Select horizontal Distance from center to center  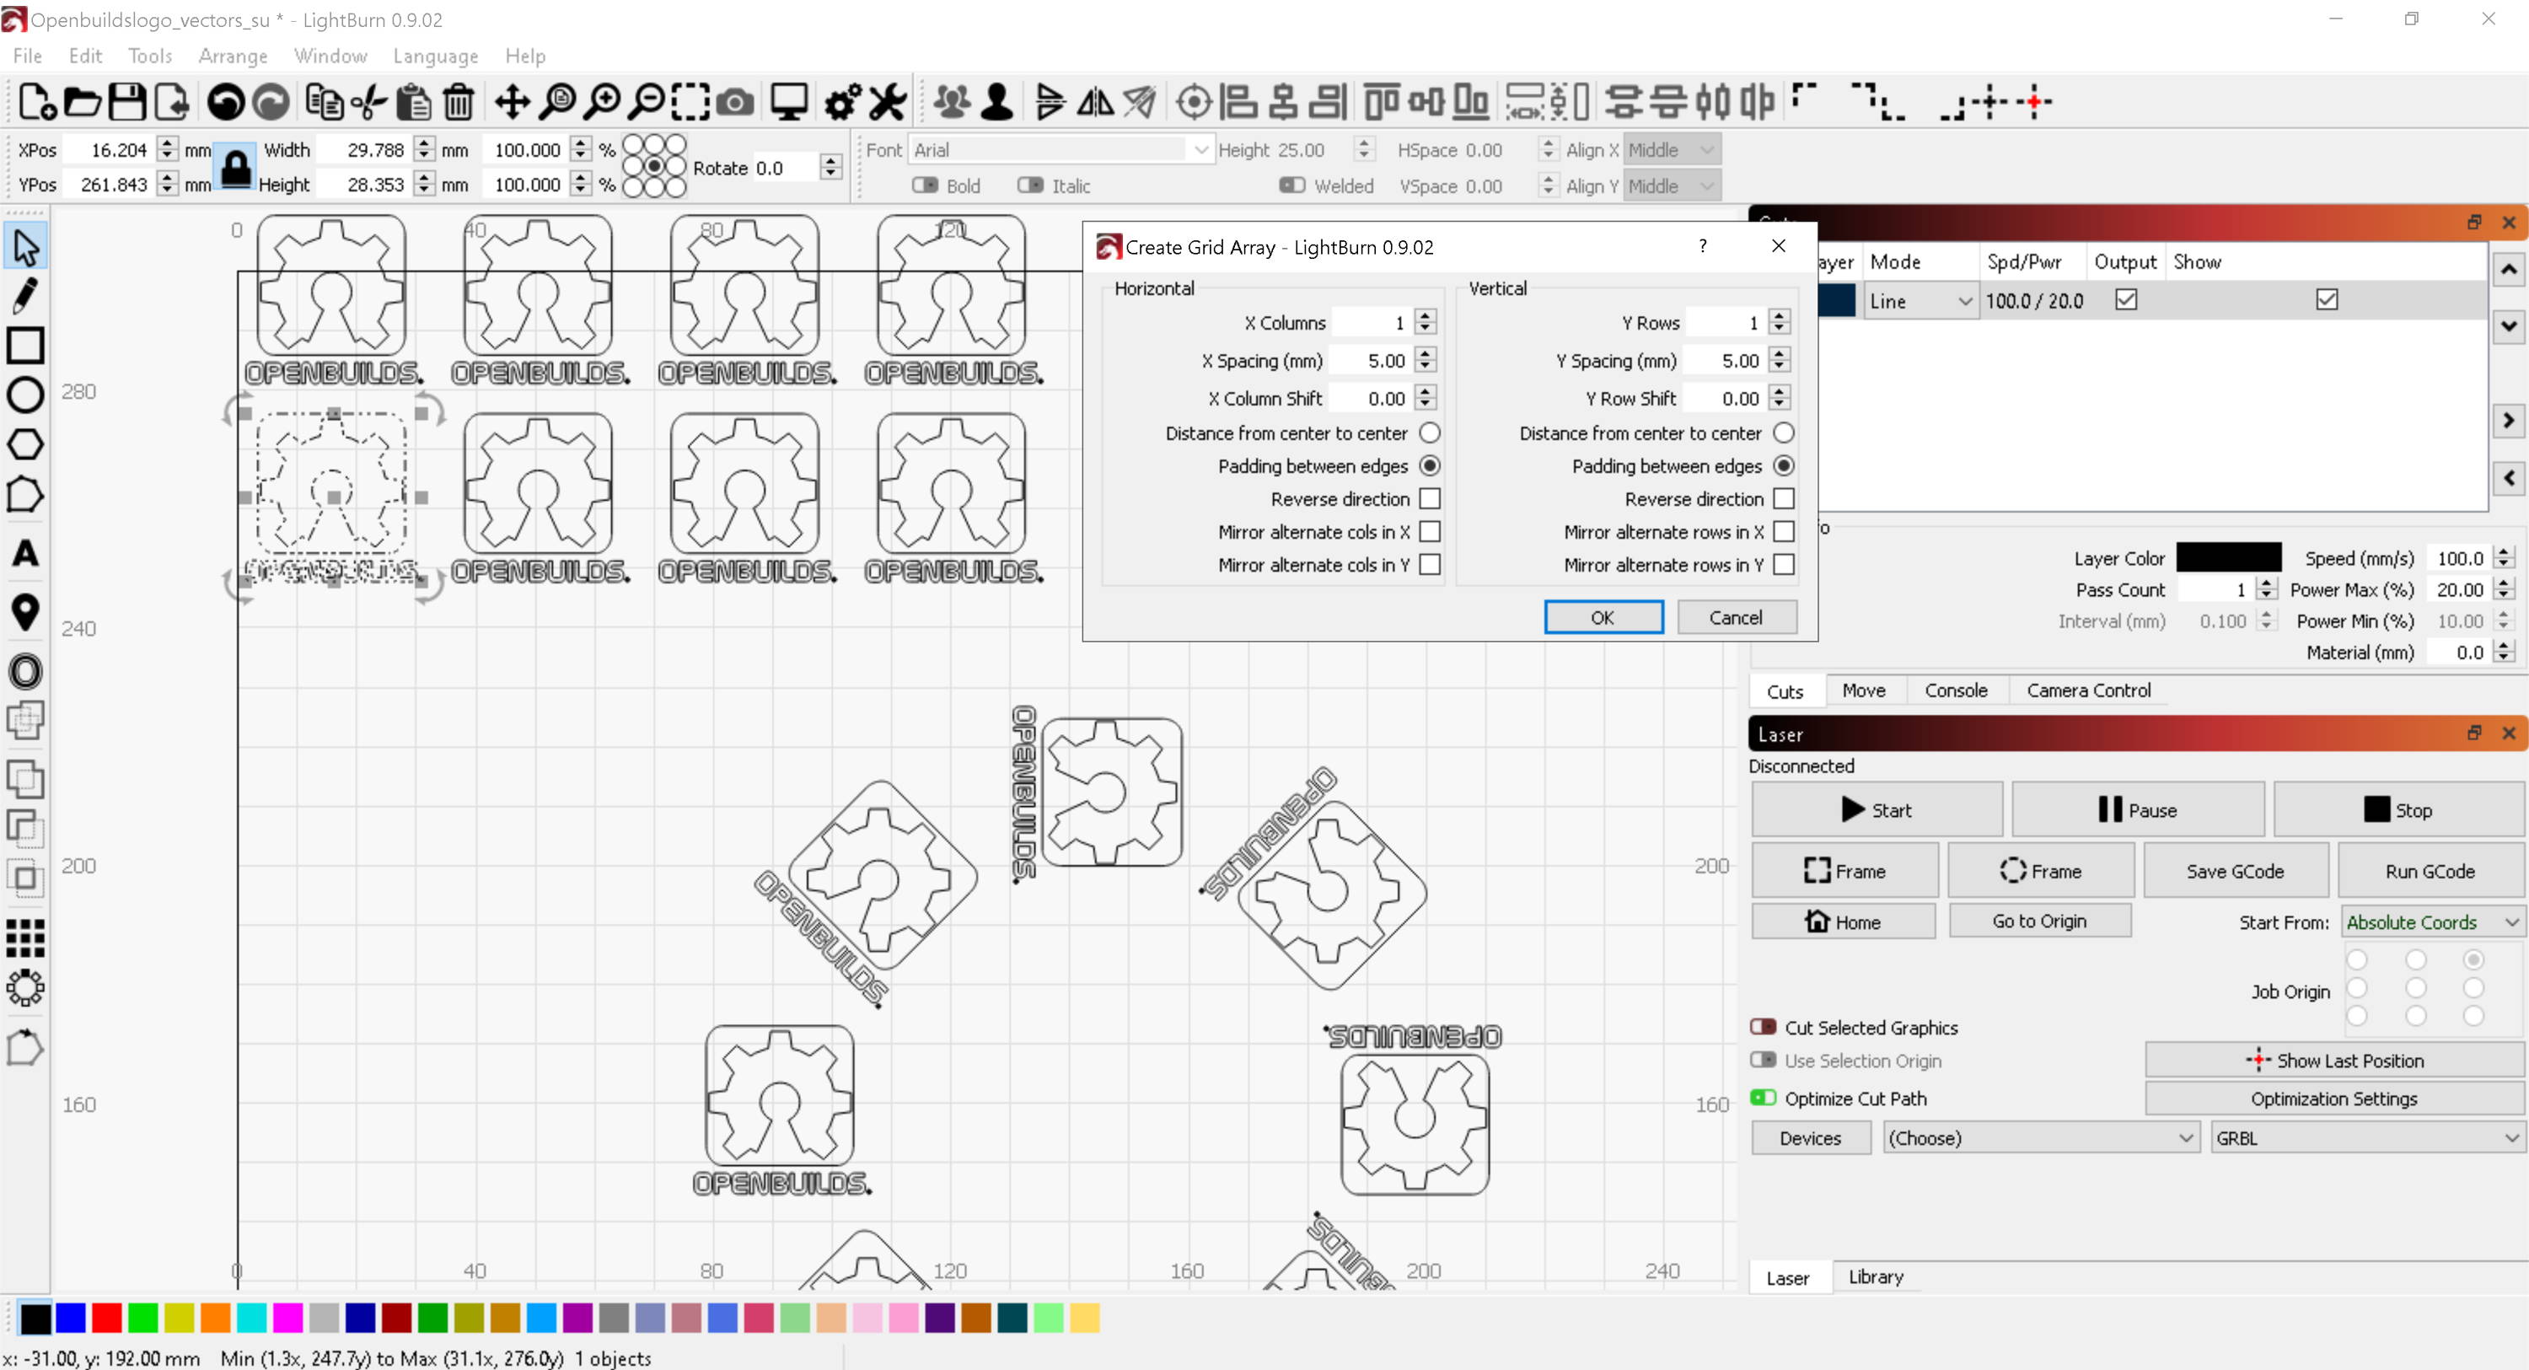1430,433
